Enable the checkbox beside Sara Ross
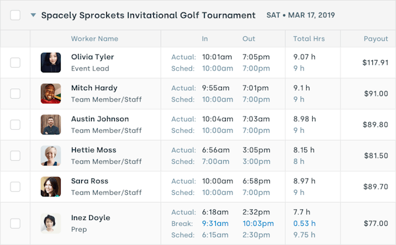396x245 pixels. 15,186
